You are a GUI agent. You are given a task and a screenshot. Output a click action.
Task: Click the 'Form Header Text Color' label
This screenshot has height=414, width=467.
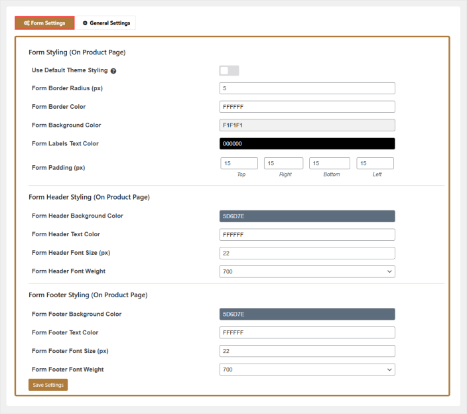[66, 234]
